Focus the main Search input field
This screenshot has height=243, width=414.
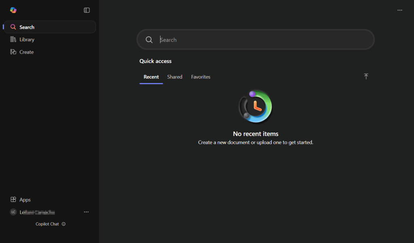(263, 39)
